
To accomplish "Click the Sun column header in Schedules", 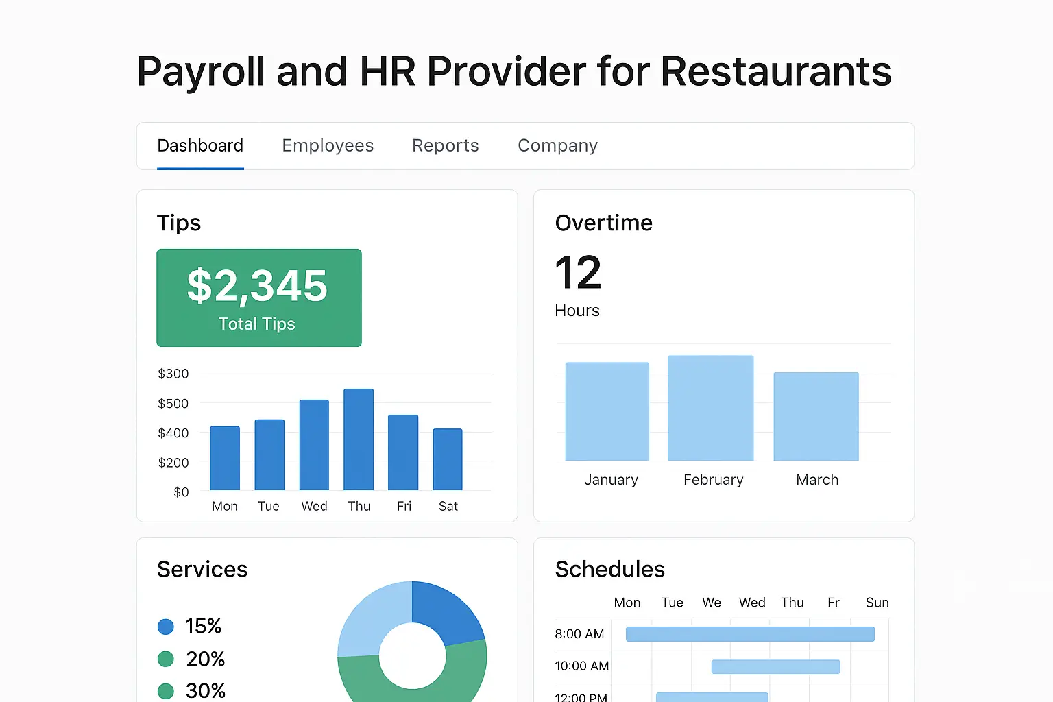I will tap(877, 603).
